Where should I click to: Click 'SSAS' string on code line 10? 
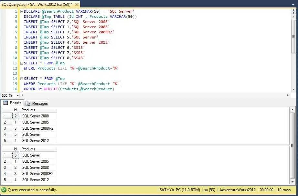[78, 58]
